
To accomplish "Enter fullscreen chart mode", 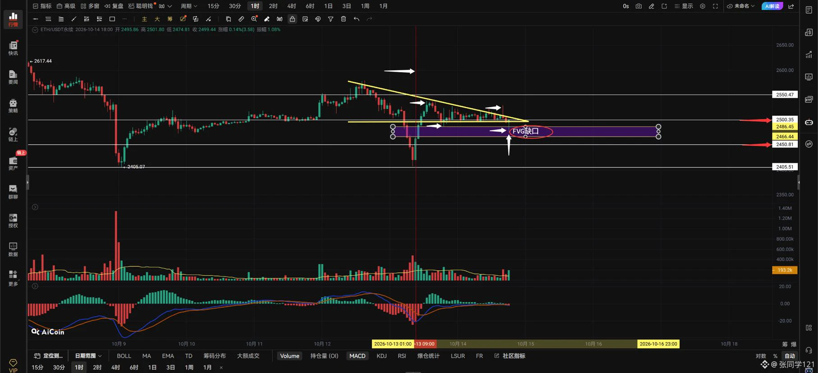I will click(x=715, y=6).
